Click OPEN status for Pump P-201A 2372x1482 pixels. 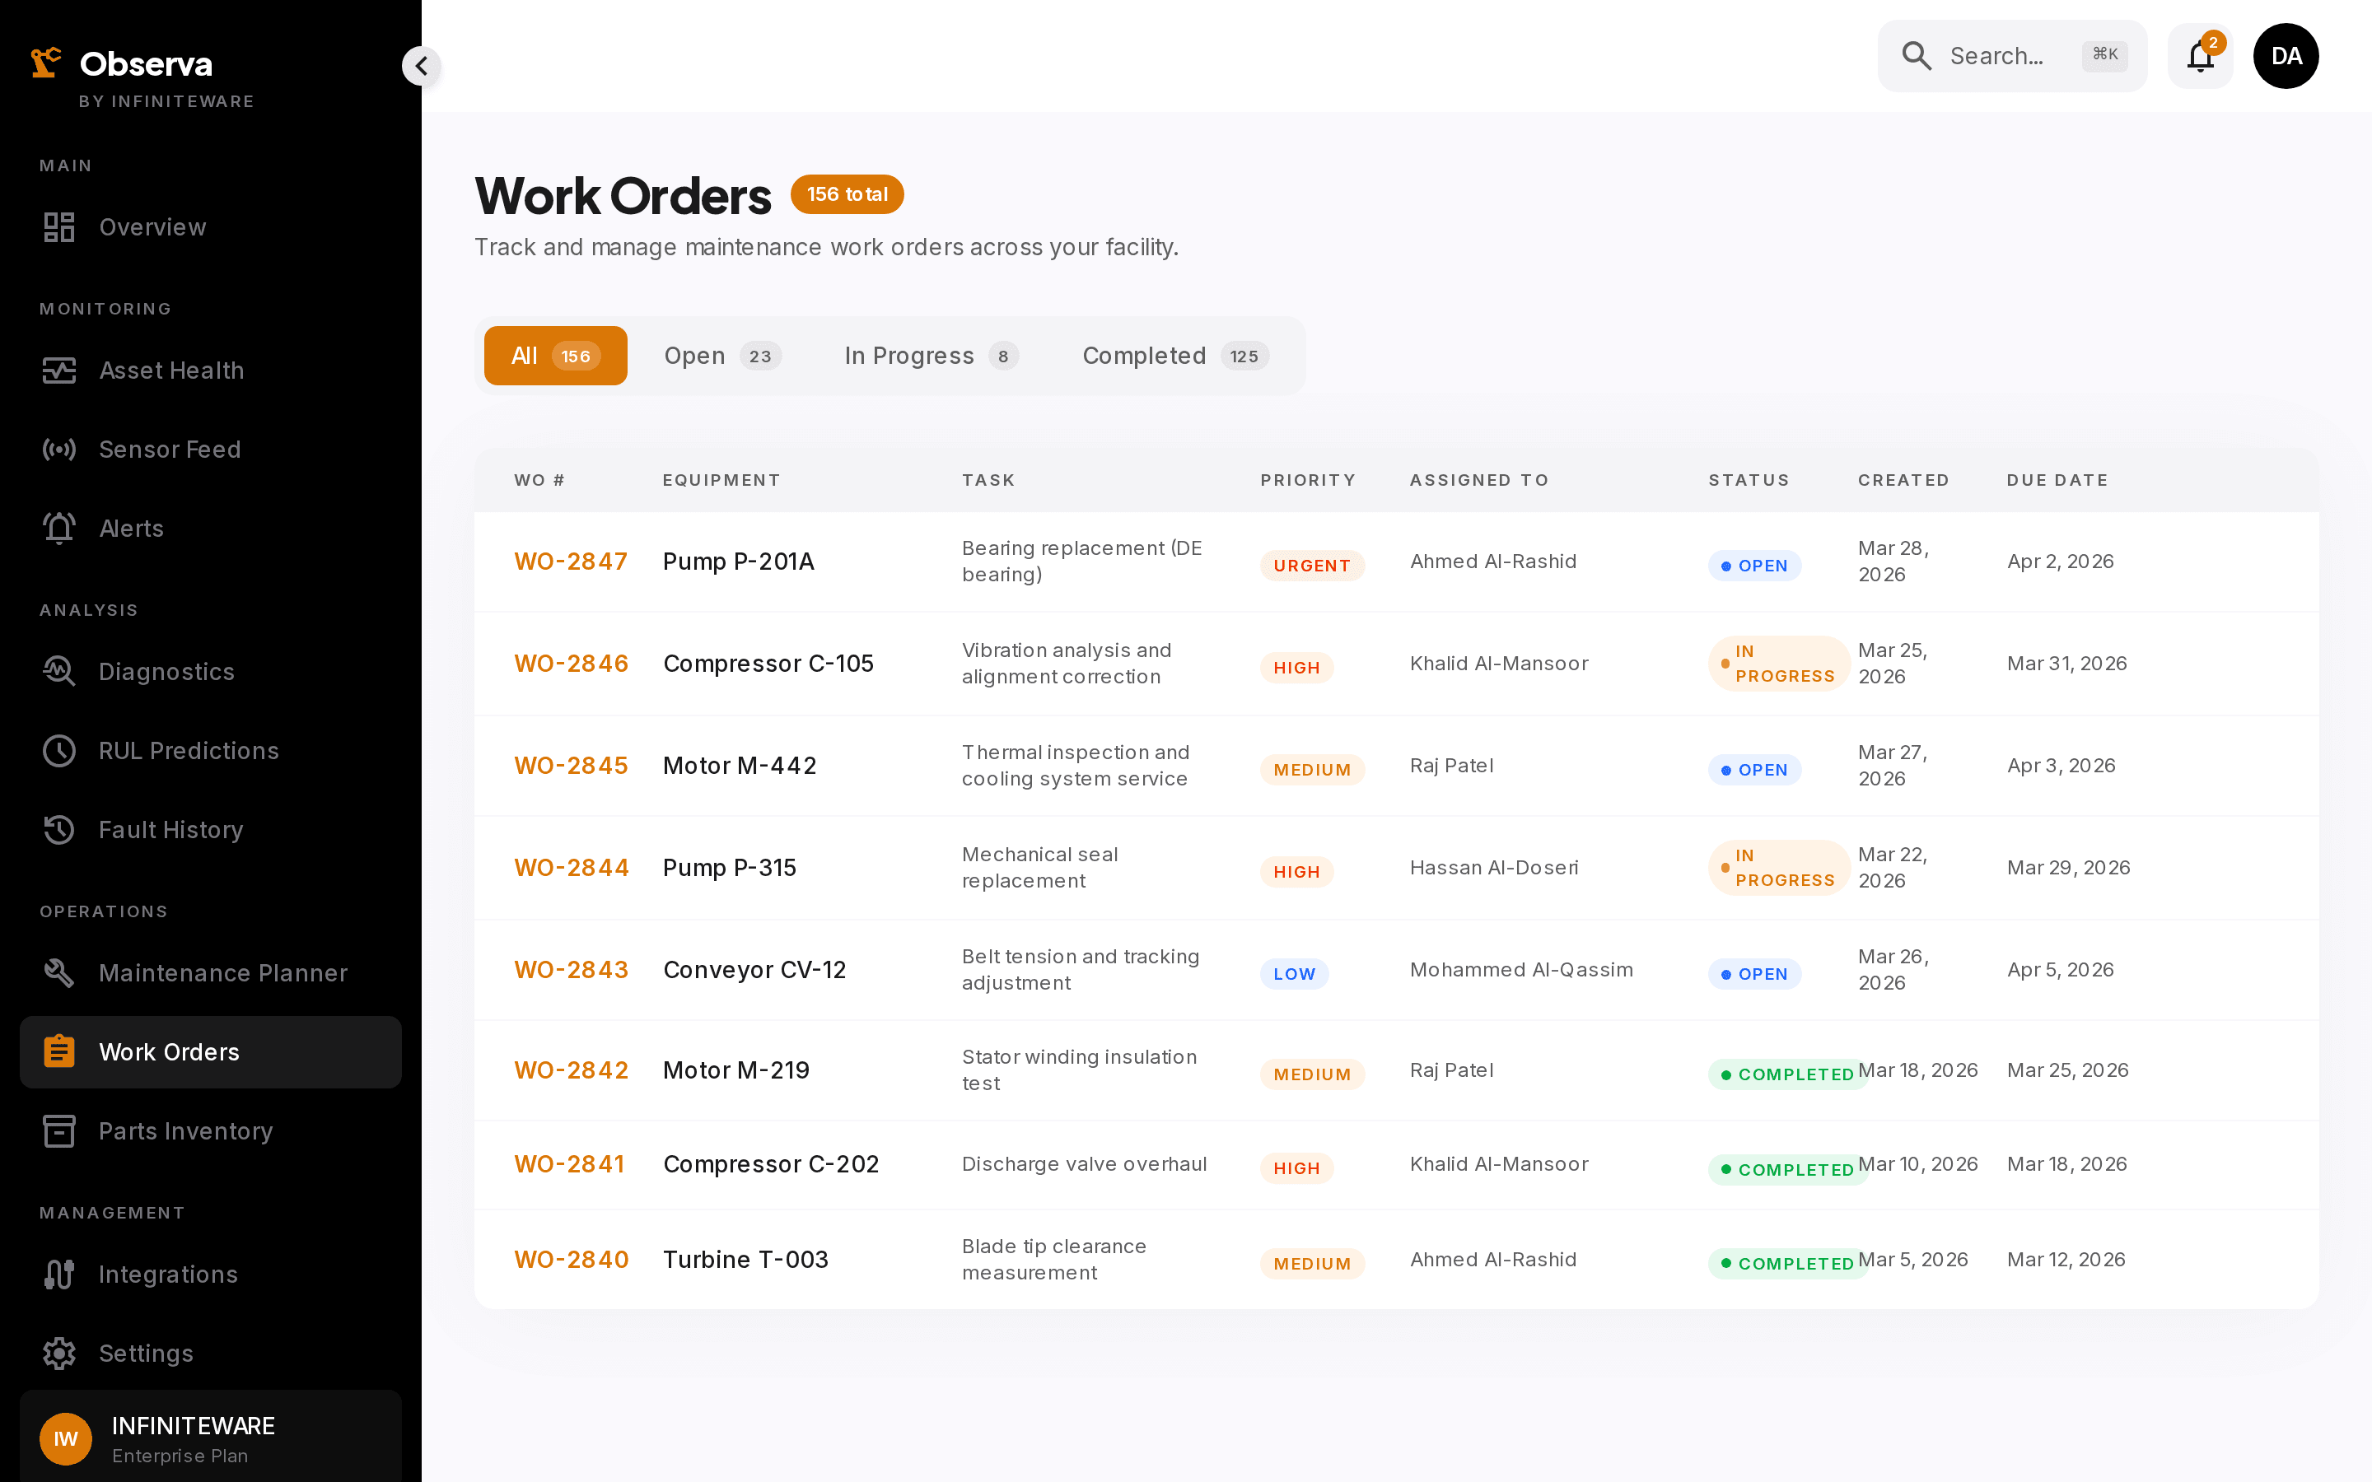[1753, 566]
